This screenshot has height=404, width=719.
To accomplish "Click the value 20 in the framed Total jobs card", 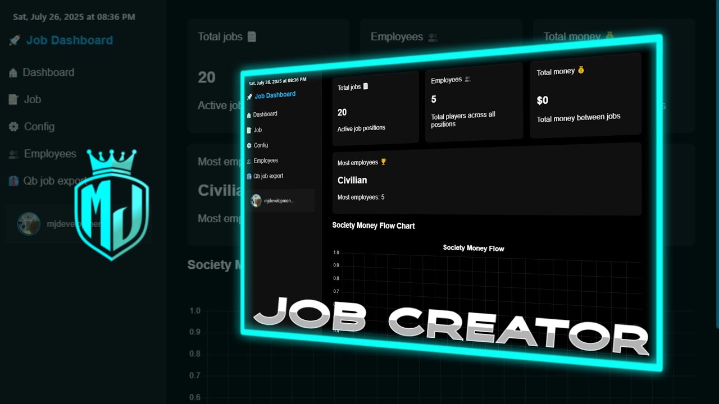I will (342, 112).
